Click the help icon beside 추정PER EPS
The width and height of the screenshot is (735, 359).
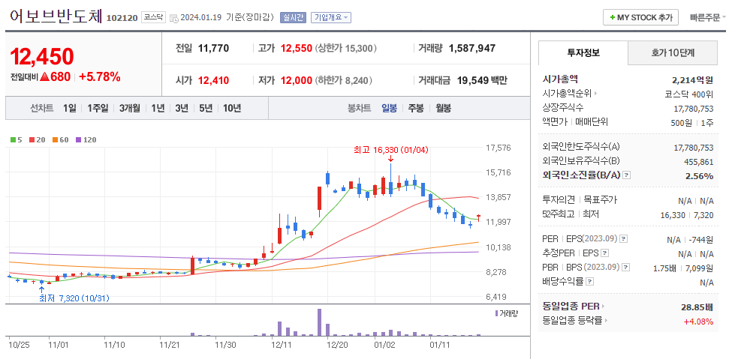[604, 253]
